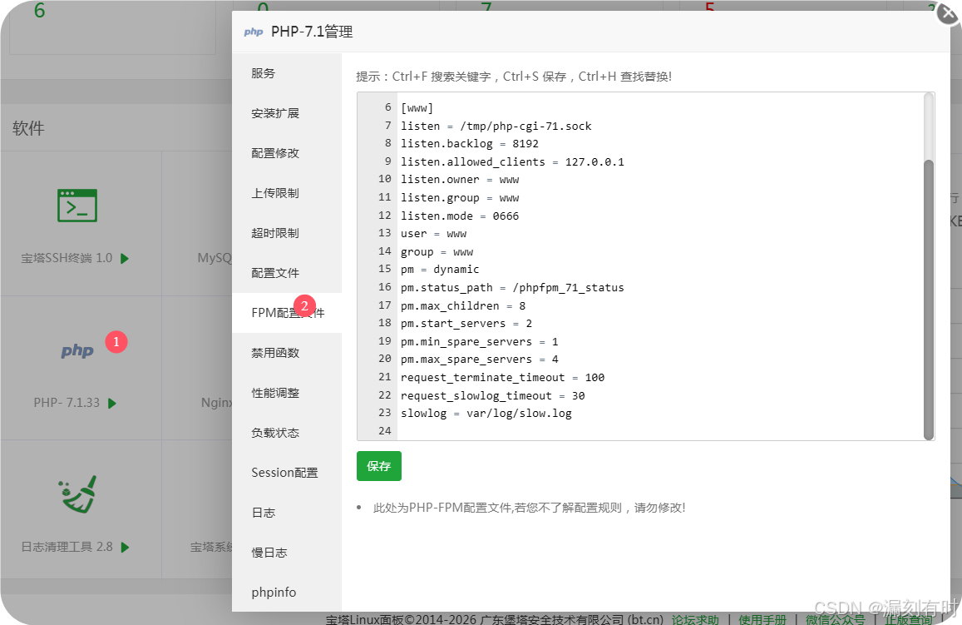Click line request_terminate_timeout = 100
The height and width of the screenshot is (625, 962).
pyautogui.click(x=502, y=378)
